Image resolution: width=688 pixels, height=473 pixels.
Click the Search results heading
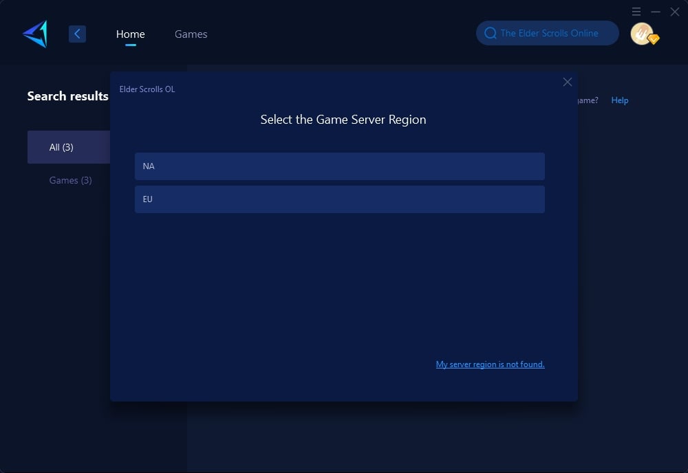click(67, 96)
